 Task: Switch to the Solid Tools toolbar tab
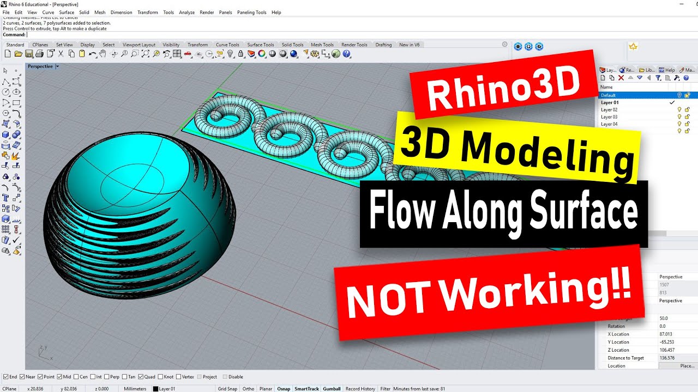point(292,45)
